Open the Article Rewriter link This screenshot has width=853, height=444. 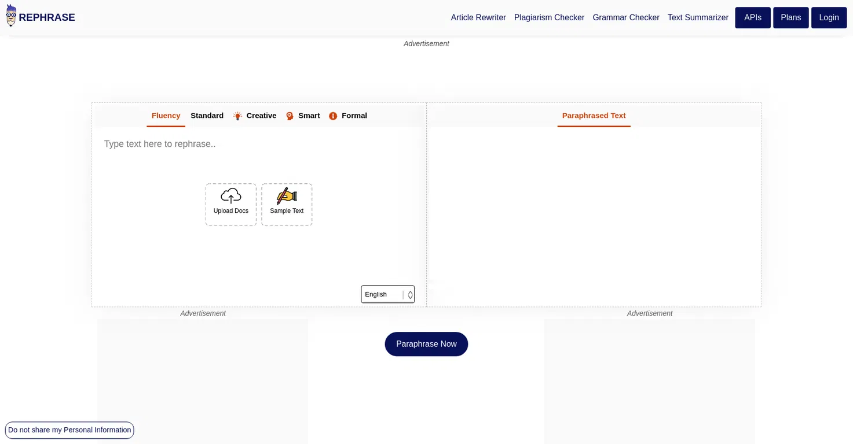pyautogui.click(x=478, y=18)
